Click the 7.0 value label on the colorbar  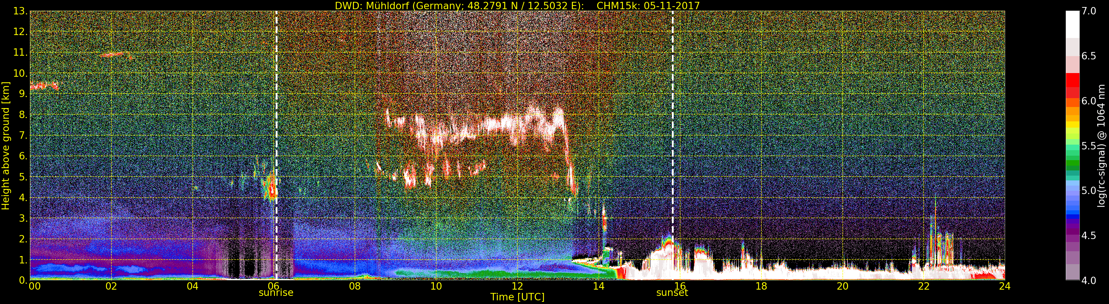pyautogui.click(x=1089, y=11)
